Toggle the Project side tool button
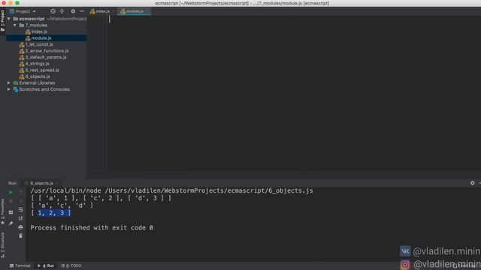The image size is (481, 270). coord(2,21)
